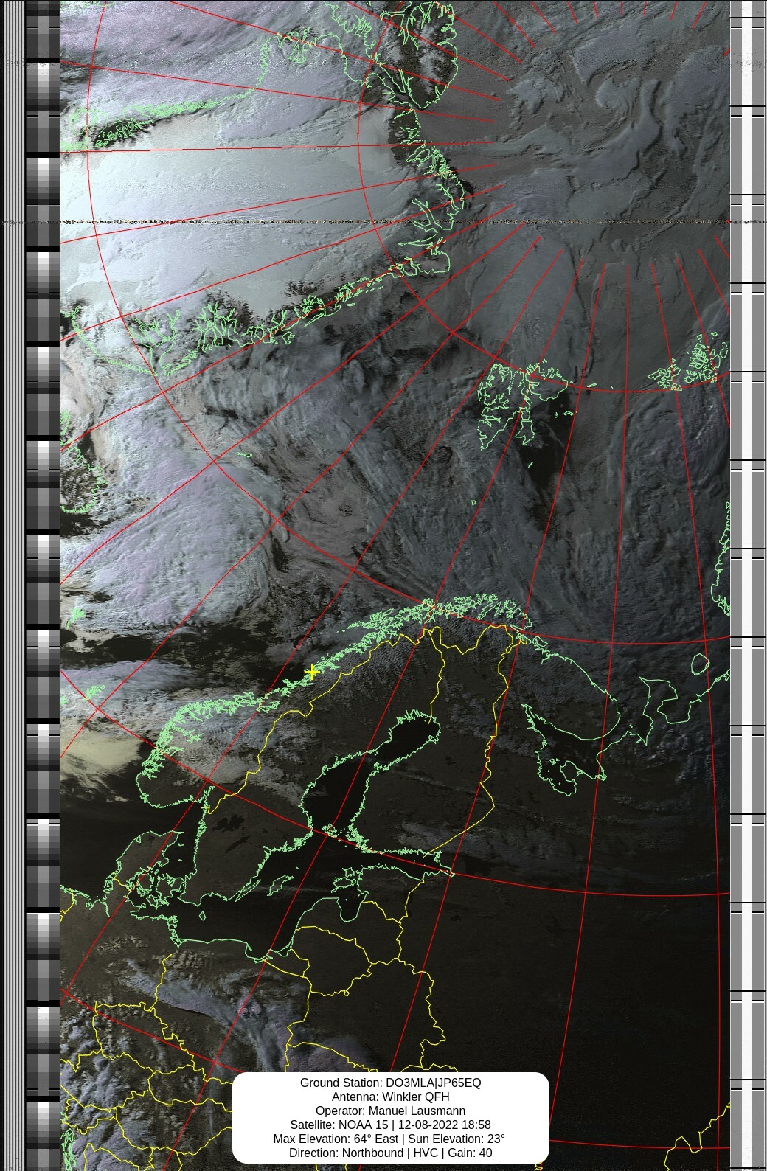Click the yellow ground station cross marker
The width and height of the screenshot is (767, 1171).
point(312,672)
